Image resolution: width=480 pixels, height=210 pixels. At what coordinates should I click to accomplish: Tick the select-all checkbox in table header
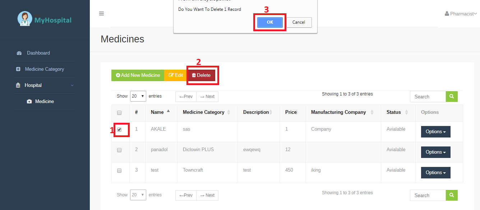[119, 113]
